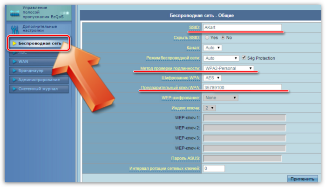Open the Беспроводная сеть menu item
Screen dimensions: 326x187
click(x=39, y=43)
